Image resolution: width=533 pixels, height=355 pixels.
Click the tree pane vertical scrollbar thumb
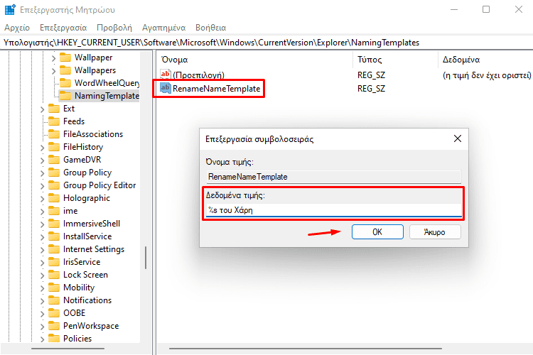tap(146, 258)
